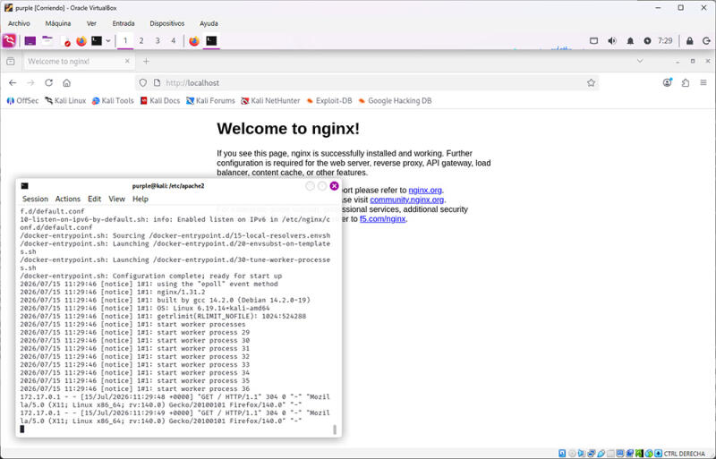Open the Kali Tools bookmark
Image resolution: width=716 pixels, height=459 pixels.
(113, 101)
